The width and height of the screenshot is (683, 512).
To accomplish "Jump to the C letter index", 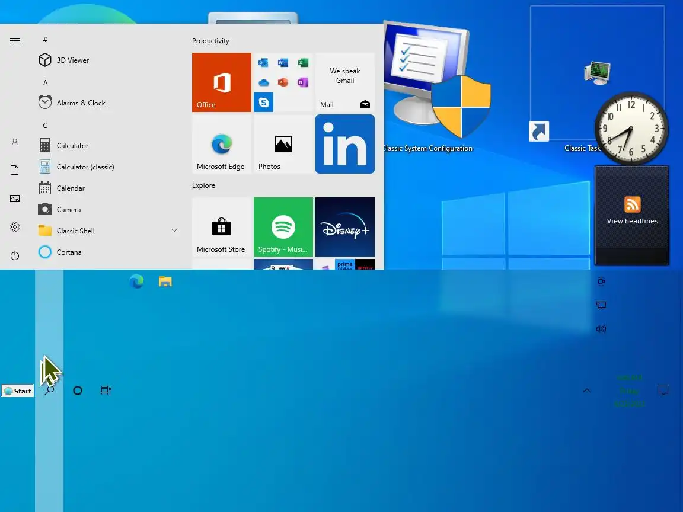I will tap(45, 125).
